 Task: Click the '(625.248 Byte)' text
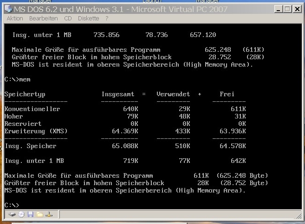point(242,176)
